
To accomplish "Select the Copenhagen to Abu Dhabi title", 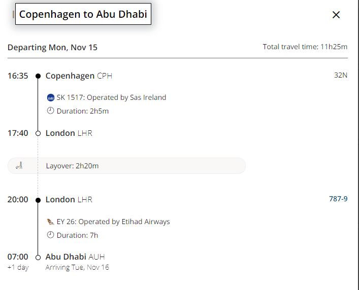I will click(x=83, y=14).
